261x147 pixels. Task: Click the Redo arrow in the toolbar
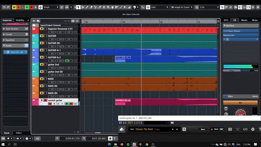pyautogui.click(x=8, y=7)
